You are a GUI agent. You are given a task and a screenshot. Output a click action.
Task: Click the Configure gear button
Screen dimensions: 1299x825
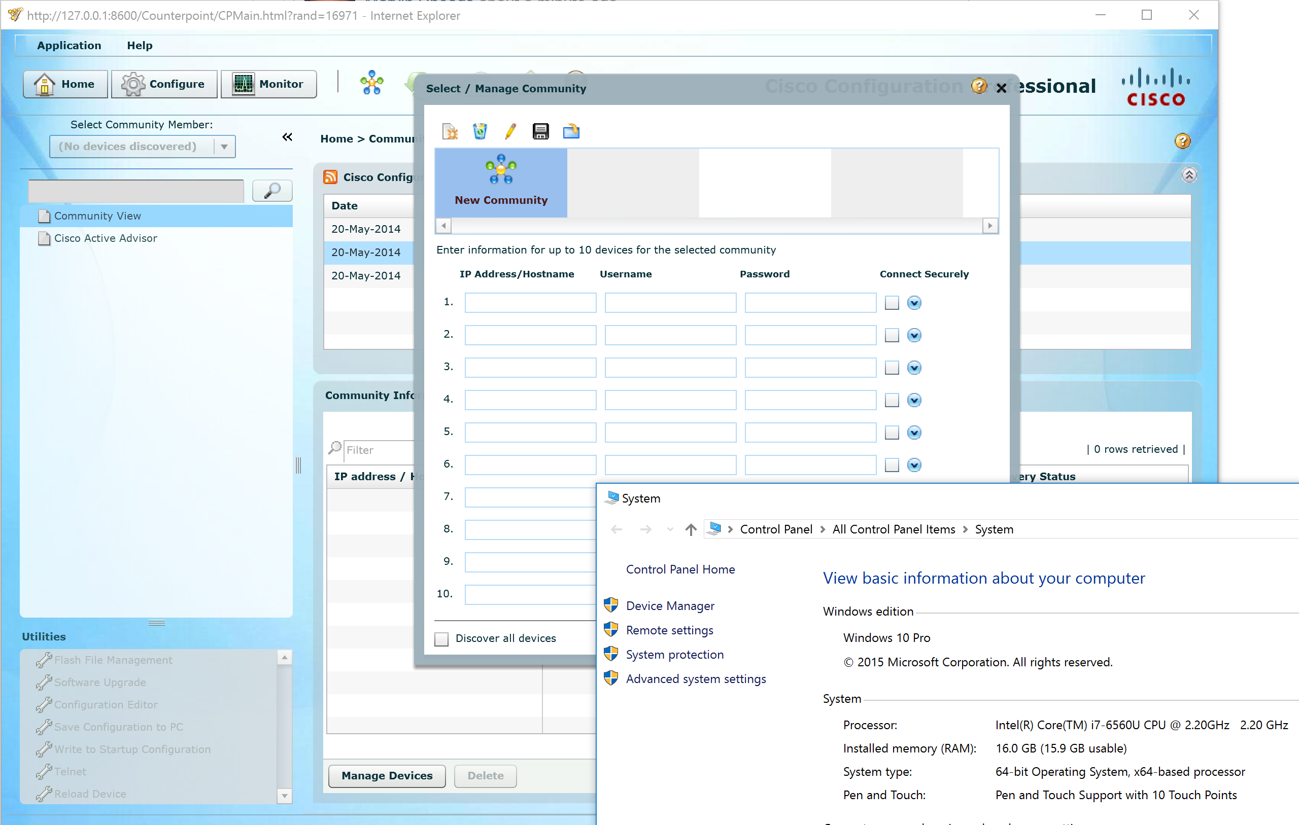tap(164, 84)
